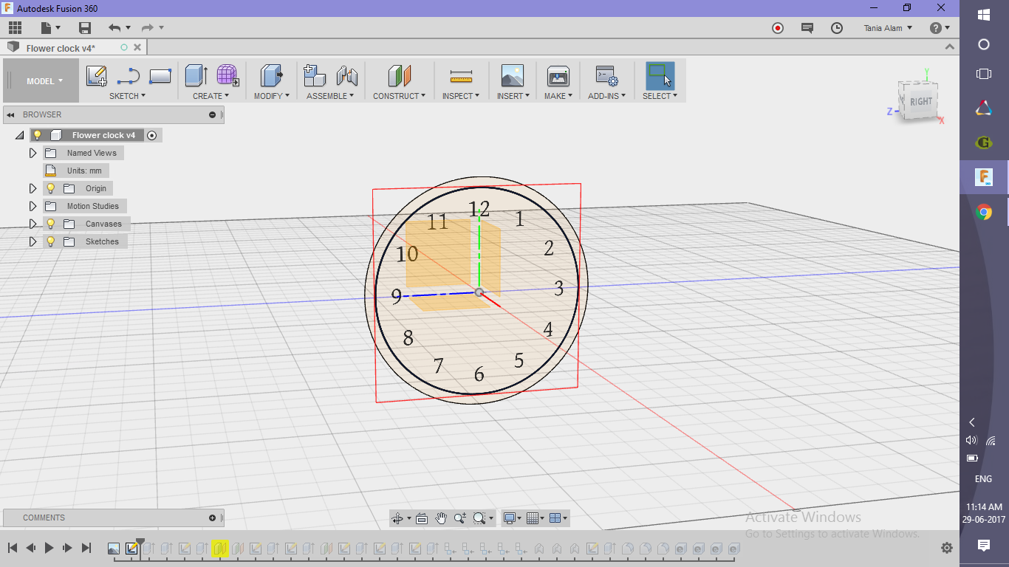
Task: Select the Pan hand tool
Action: 441,518
